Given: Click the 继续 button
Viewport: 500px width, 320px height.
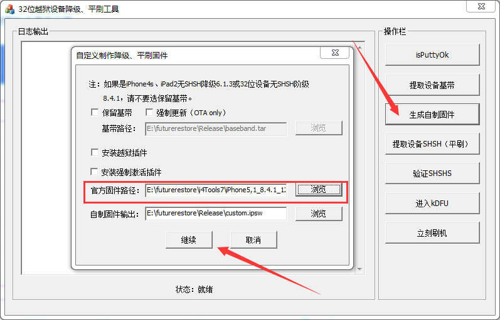Looking at the screenshot, I should coord(189,240).
